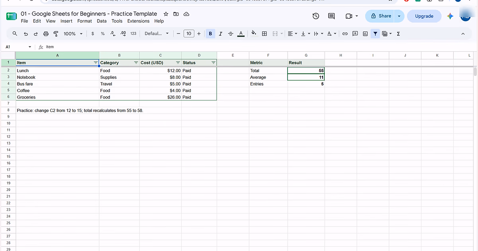Insert a link
This screenshot has width=478, height=251.
coord(345,34)
